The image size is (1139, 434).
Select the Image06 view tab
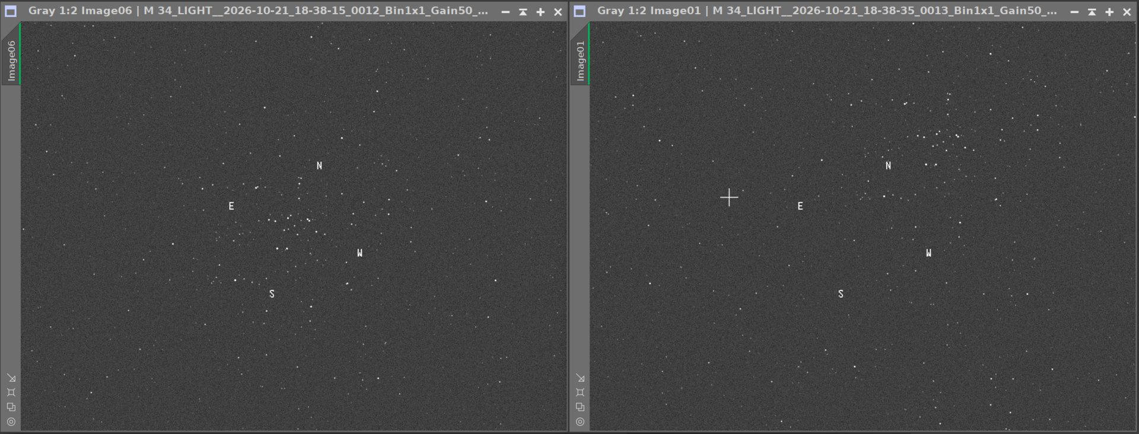pyautogui.click(x=11, y=54)
